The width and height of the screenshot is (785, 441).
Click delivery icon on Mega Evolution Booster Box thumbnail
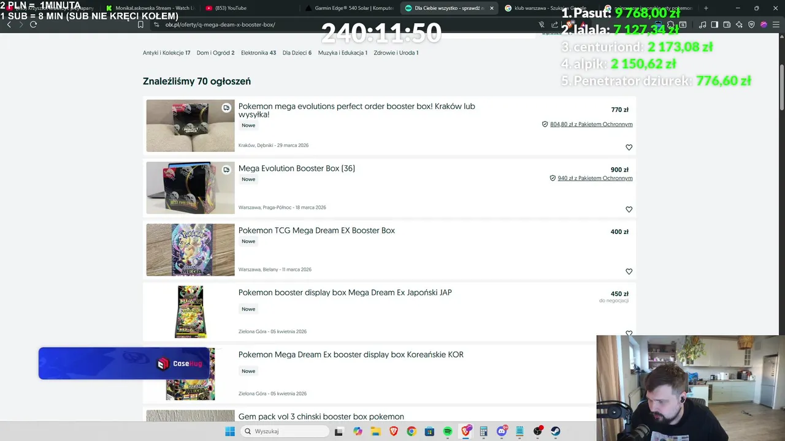[x=226, y=170]
